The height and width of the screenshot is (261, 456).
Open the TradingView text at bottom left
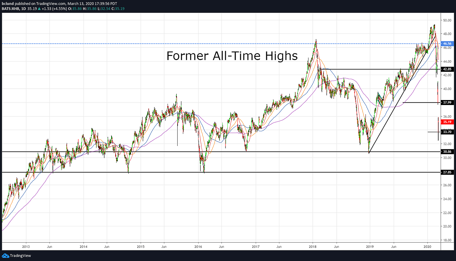(x=20, y=256)
